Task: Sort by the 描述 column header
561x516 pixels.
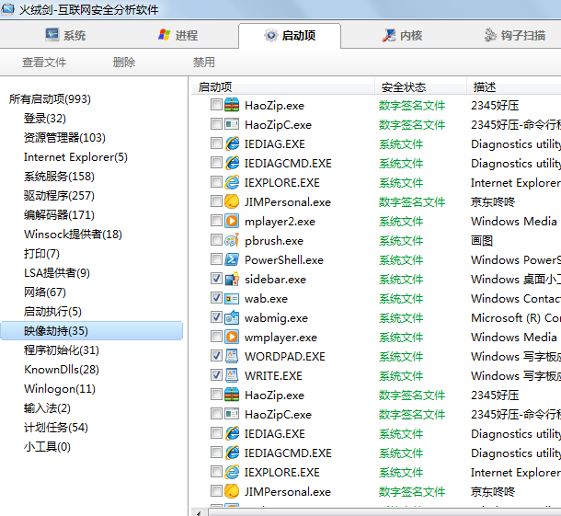Action: pyautogui.click(x=514, y=87)
